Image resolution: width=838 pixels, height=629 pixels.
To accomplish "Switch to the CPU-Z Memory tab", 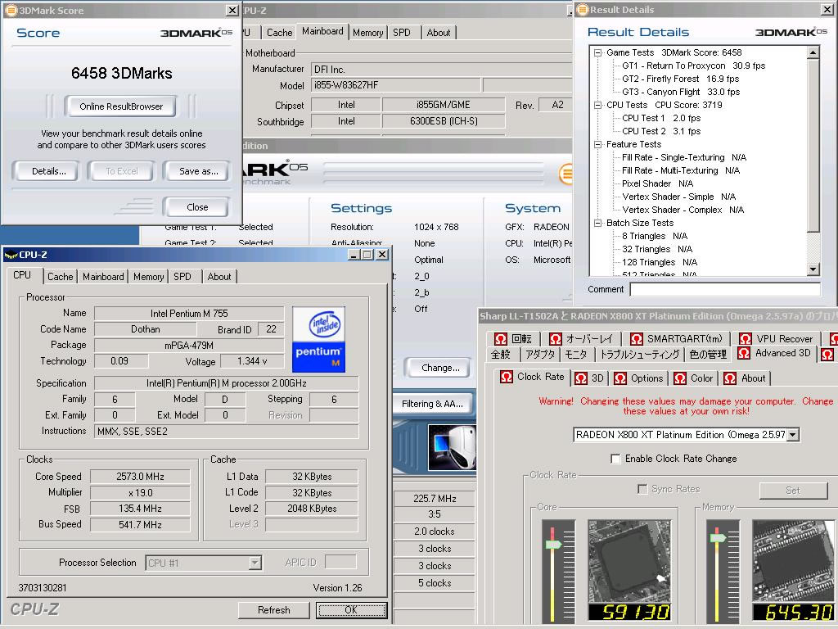I will [148, 277].
